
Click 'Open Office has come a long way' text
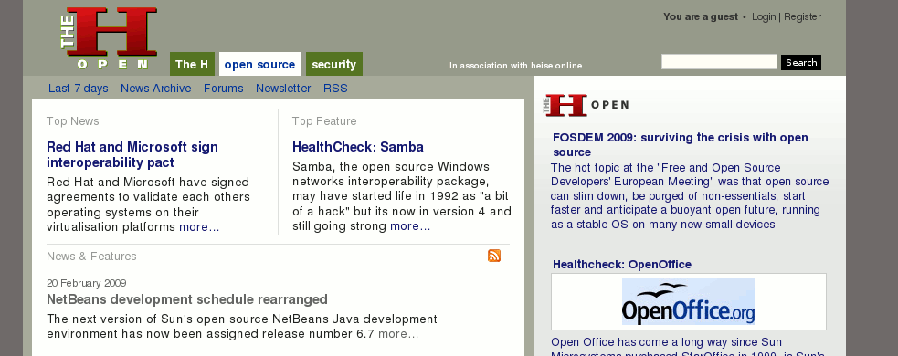point(667,342)
